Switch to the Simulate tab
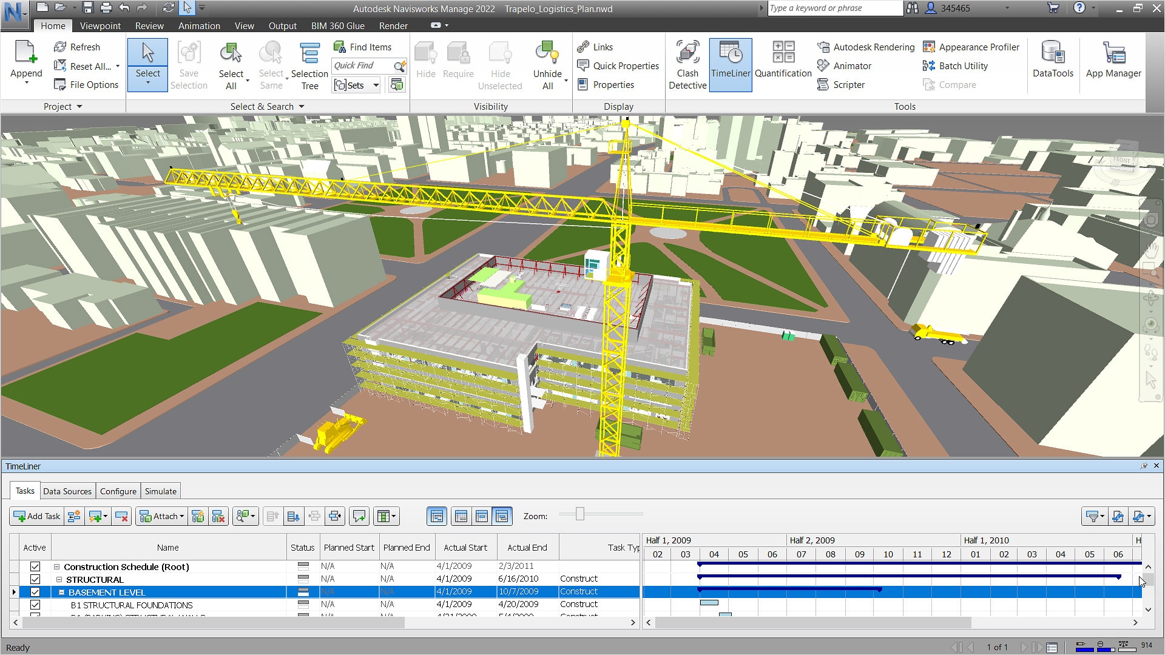Image resolution: width=1165 pixels, height=655 pixels. coord(160,491)
